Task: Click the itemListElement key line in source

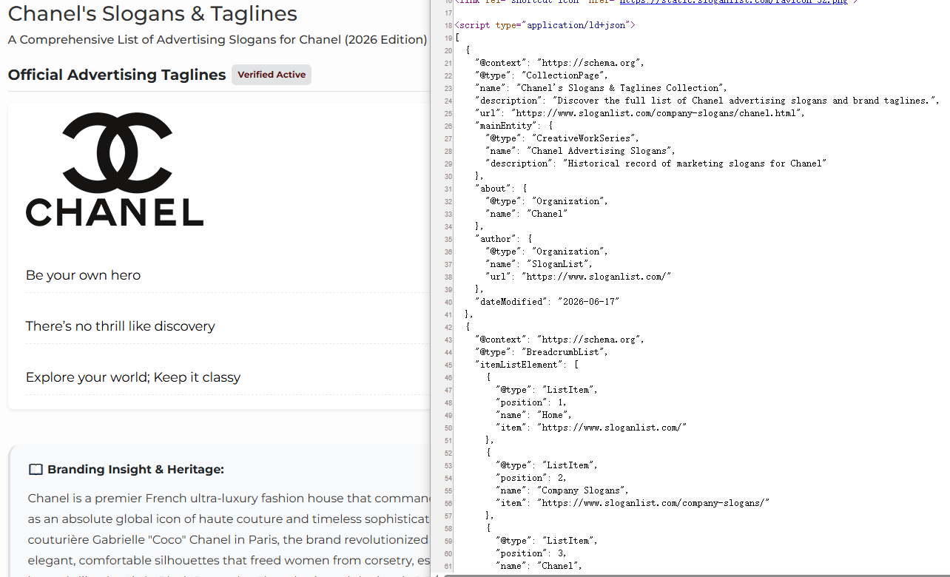Action: coord(527,365)
